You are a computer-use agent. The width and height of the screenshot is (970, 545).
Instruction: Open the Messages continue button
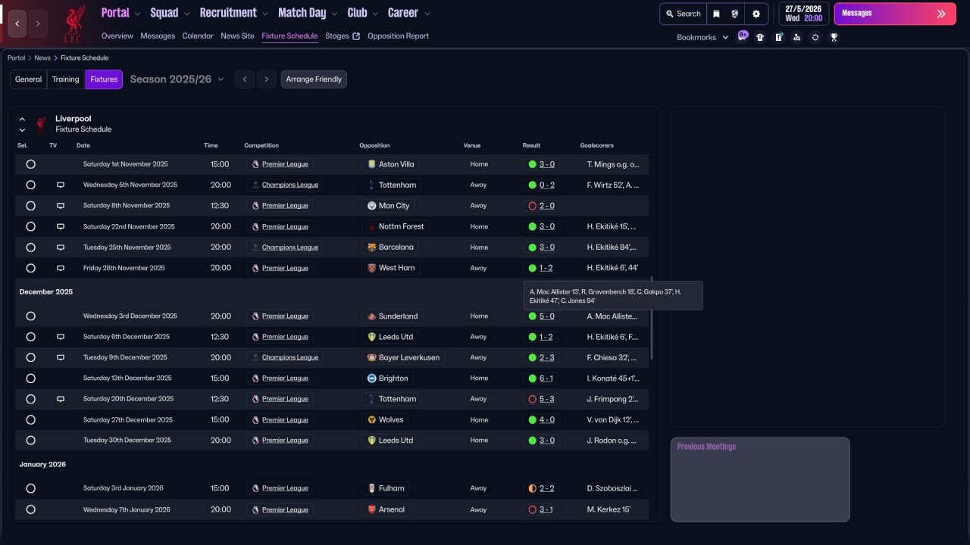pyautogui.click(x=895, y=14)
